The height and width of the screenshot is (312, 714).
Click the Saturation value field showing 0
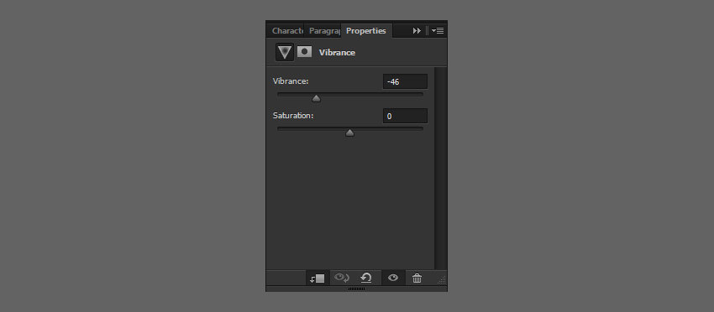tap(405, 116)
